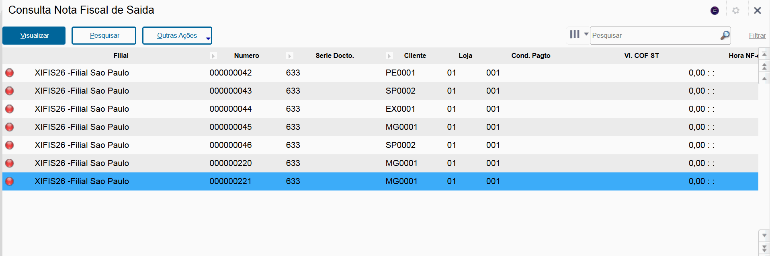Click the Cond. Pagto column header
The image size is (770, 256).
tap(530, 56)
